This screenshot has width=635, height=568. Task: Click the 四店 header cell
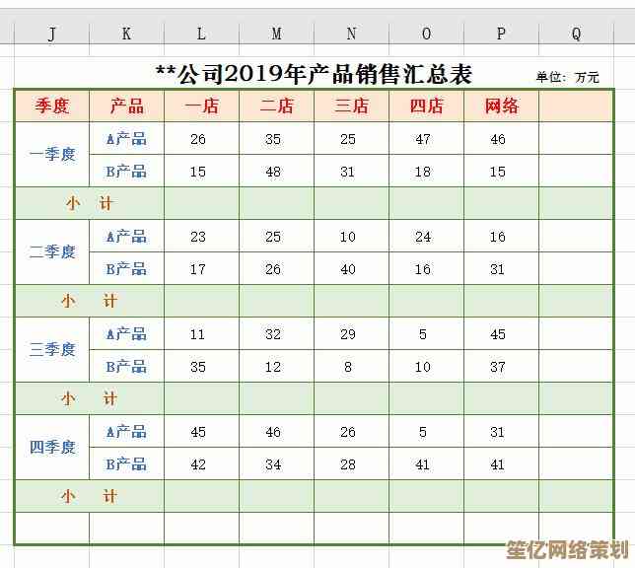click(x=426, y=106)
